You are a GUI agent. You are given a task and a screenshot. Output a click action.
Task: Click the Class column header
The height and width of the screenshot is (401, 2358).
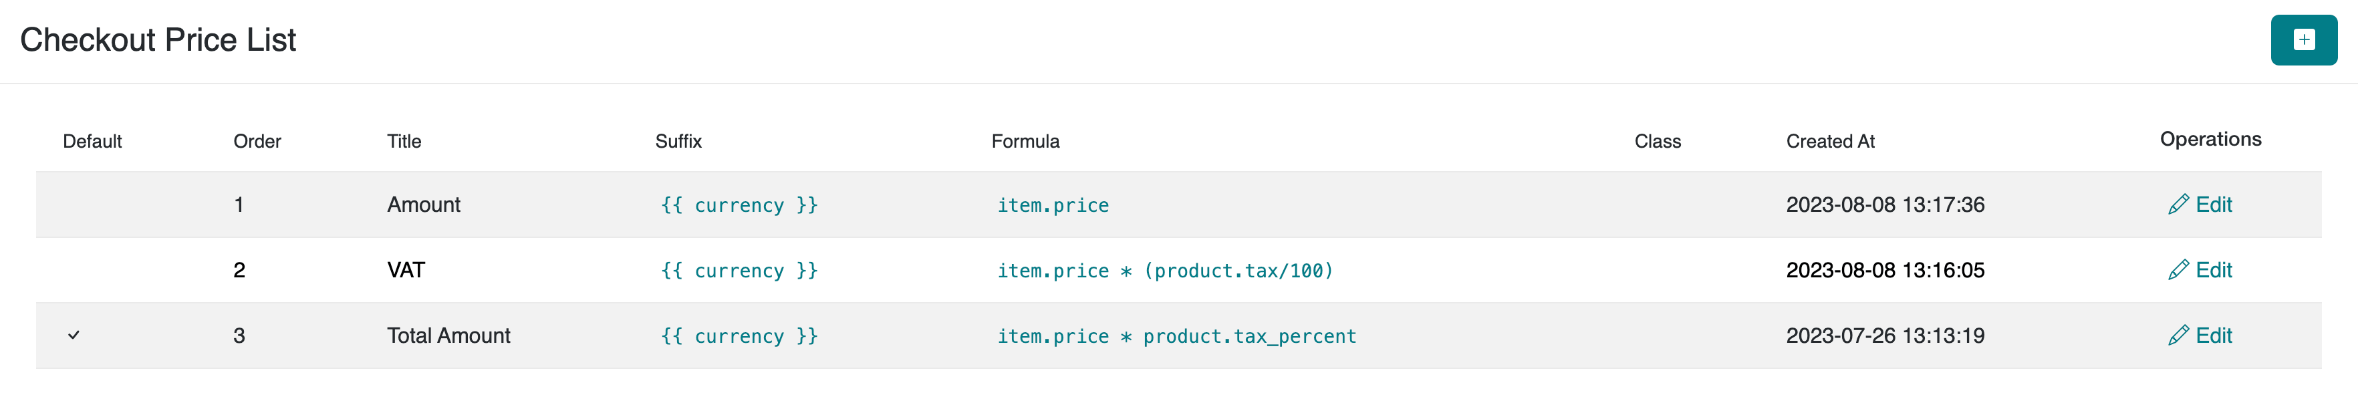(x=1657, y=142)
